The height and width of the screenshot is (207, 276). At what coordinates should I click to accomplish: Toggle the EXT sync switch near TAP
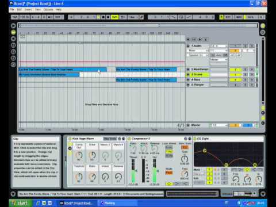[58, 17]
